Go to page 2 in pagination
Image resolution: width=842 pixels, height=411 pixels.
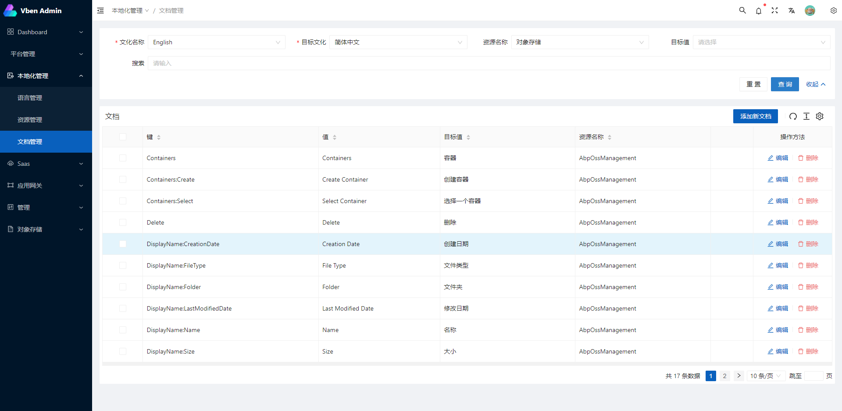click(x=724, y=376)
